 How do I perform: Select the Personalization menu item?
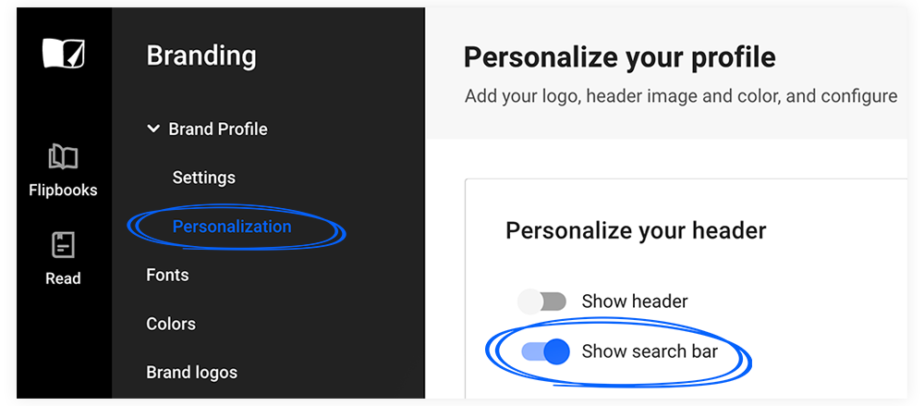[x=232, y=226]
